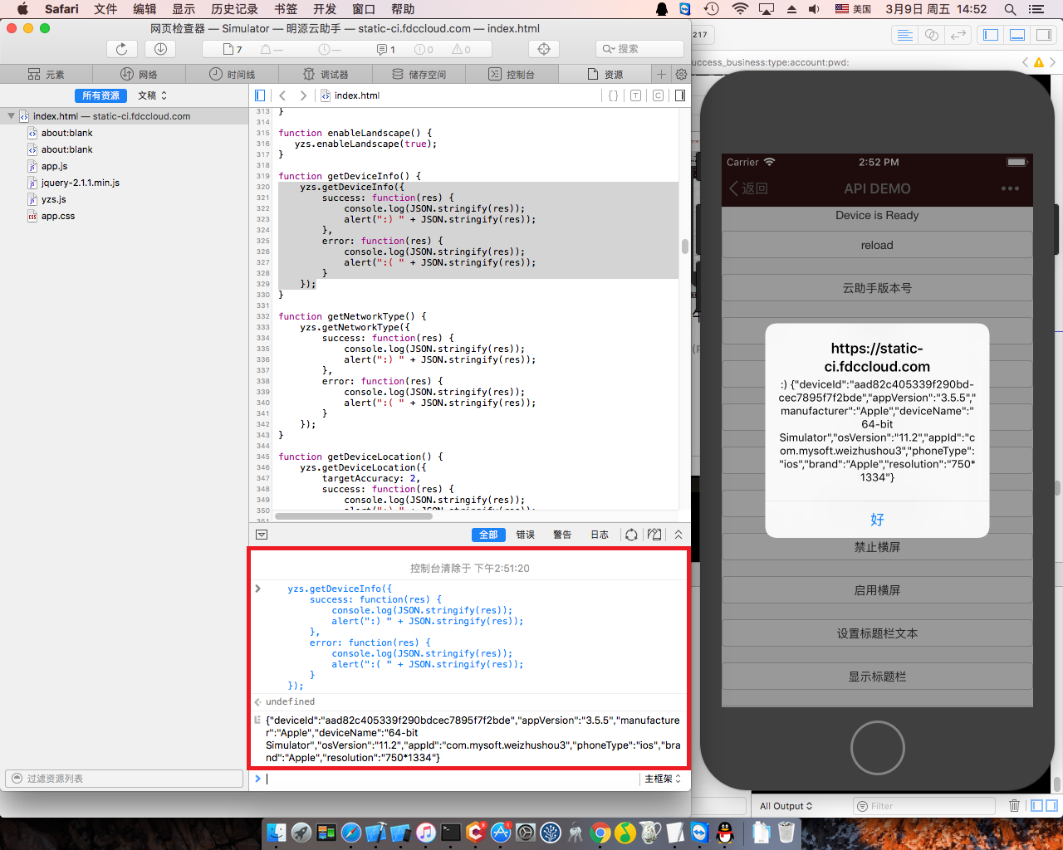Show all console messages (全部)
Image resolution: width=1063 pixels, height=850 pixels.
(488, 535)
